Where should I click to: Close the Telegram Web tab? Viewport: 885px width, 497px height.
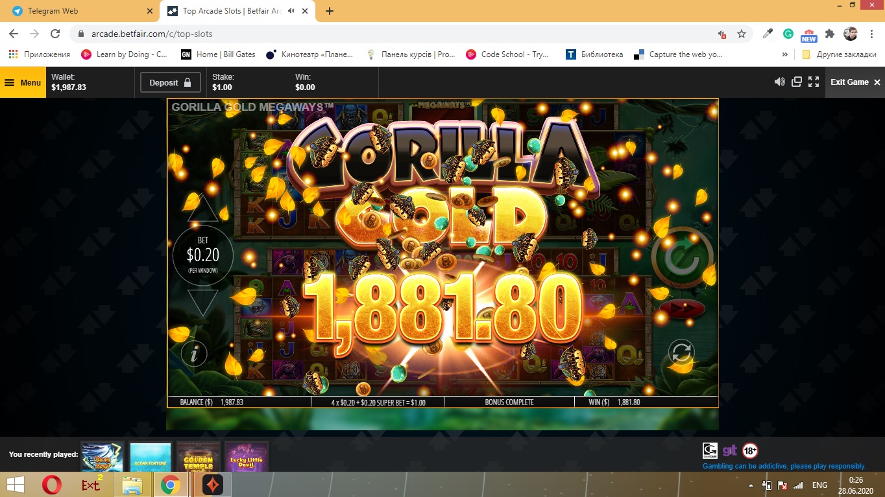149,11
